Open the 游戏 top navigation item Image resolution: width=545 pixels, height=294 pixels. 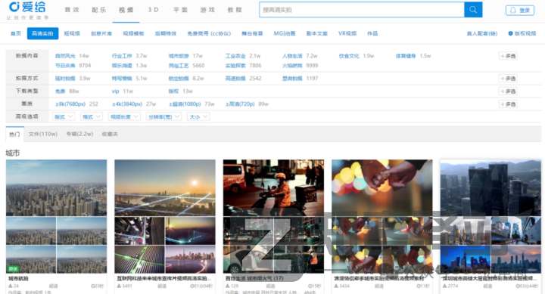click(x=207, y=10)
